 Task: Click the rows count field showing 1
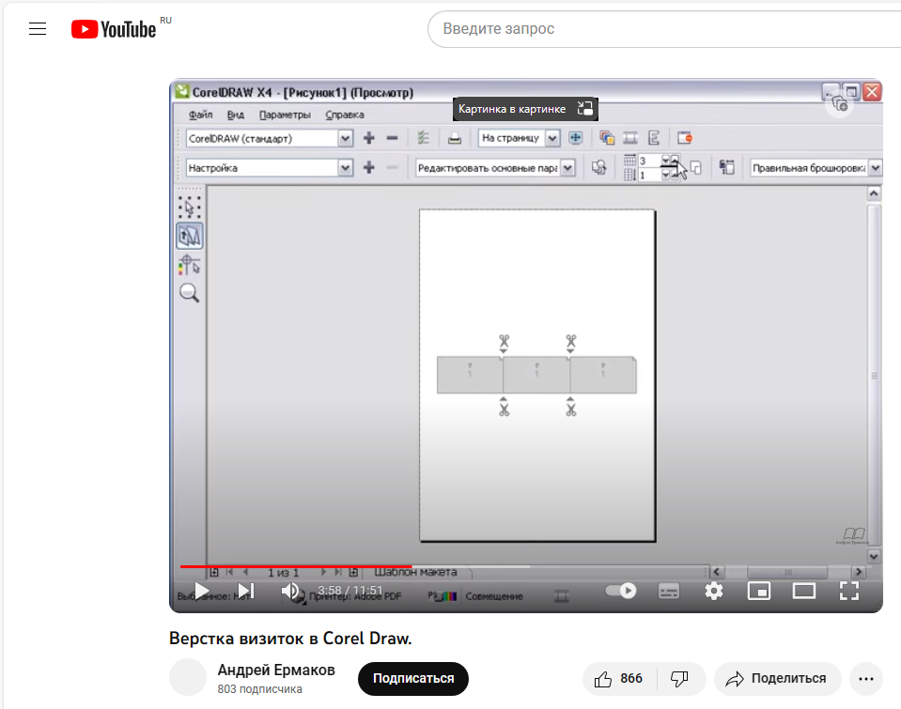click(x=649, y=175)
